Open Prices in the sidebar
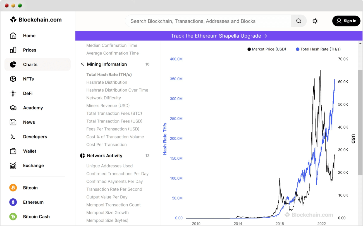 [x=30, y=50]
